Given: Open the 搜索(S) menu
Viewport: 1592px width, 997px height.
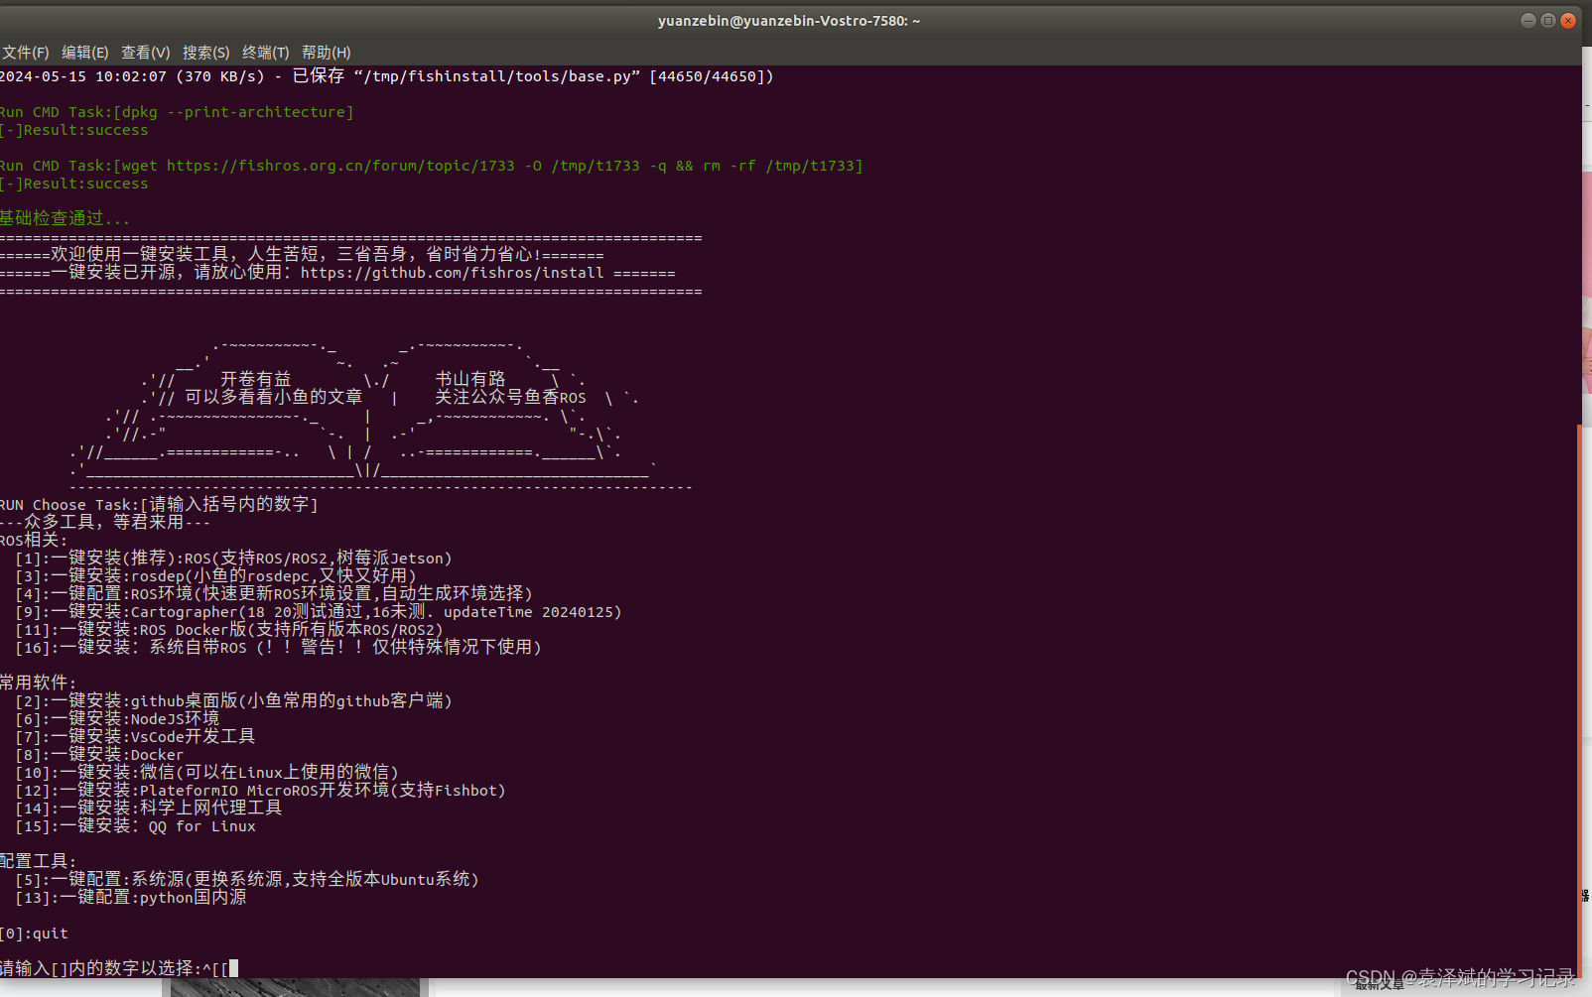Looking at the screenshot, I should point(206,53).
